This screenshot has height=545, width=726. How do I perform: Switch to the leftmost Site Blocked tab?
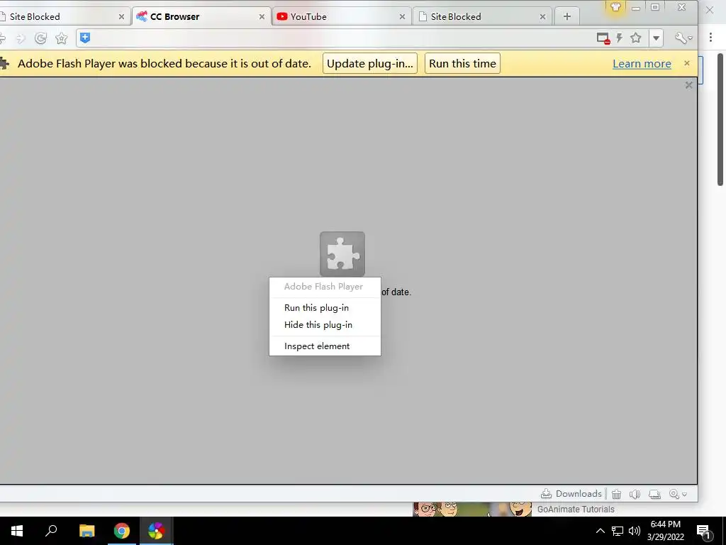(x=63, y=17)
